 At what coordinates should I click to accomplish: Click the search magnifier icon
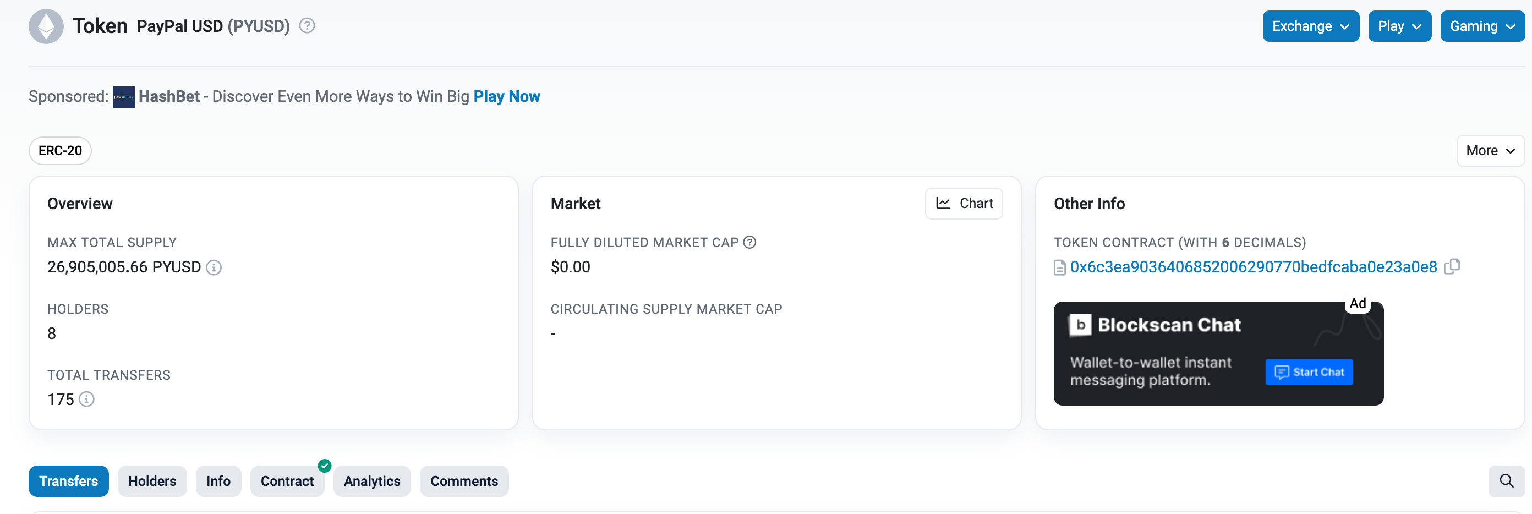coord(1506,480)
